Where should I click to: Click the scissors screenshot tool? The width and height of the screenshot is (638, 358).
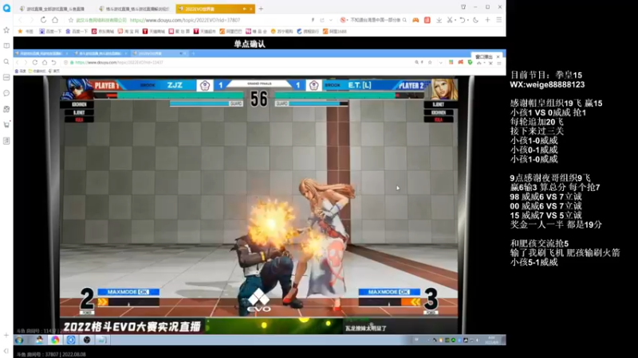[x=449, y=20]
